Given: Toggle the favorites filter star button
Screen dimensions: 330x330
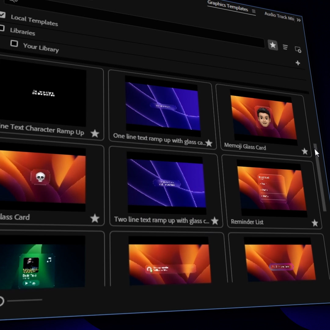Looking at the screenshot, I should (x=273, y=45).
